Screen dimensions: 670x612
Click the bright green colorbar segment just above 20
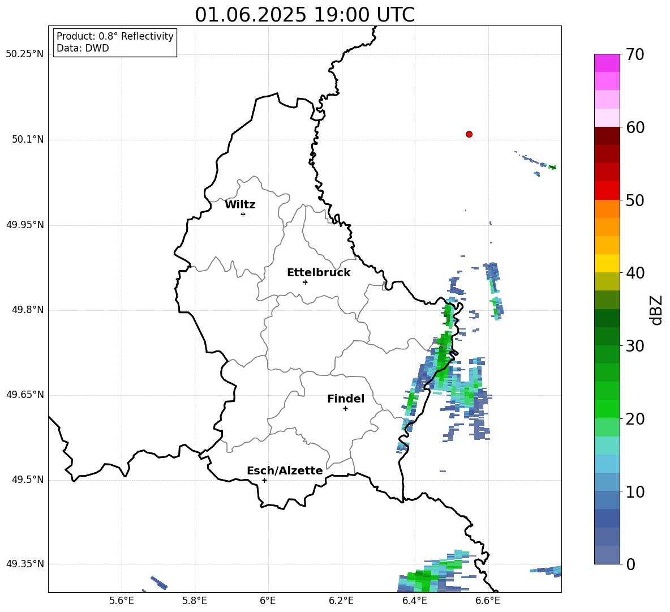click(607, 409)
